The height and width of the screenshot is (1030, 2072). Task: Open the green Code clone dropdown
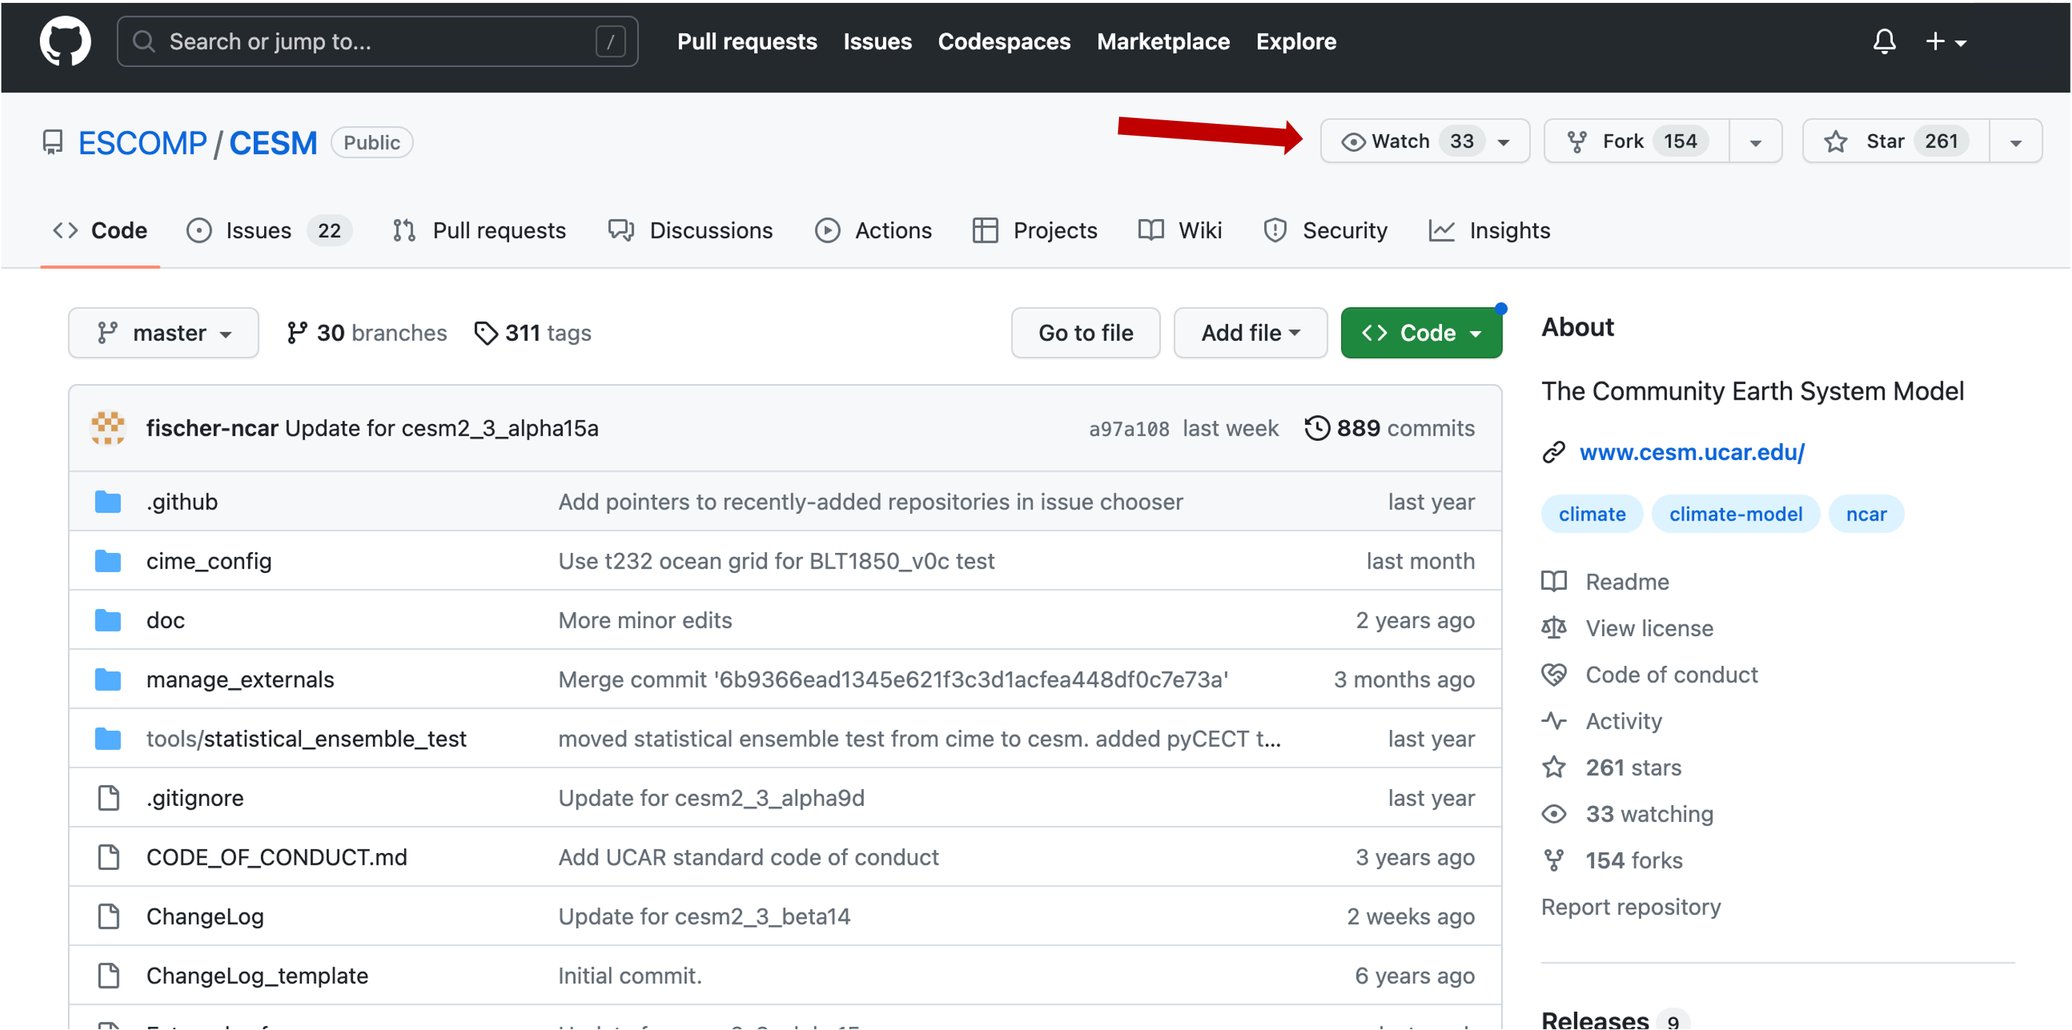click(1421, 332)
